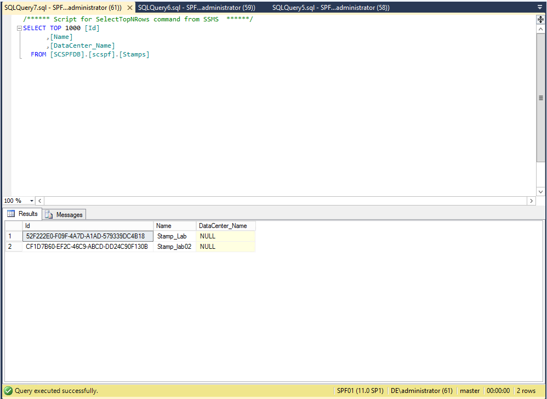Switch to the SQLQuery6.sql tab
This screenshot has height=399, width=547.
coord(196,8)
